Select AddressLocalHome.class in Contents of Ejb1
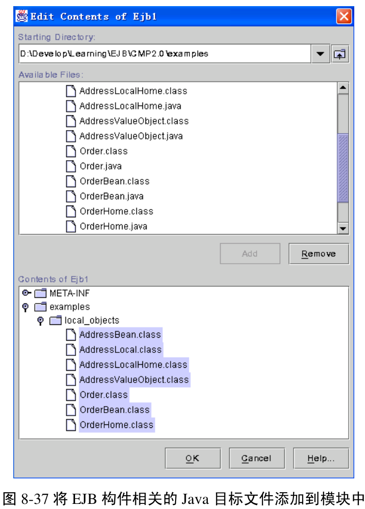Image resolution: width=365 pixels, height=509 pixels. point(134,365)
